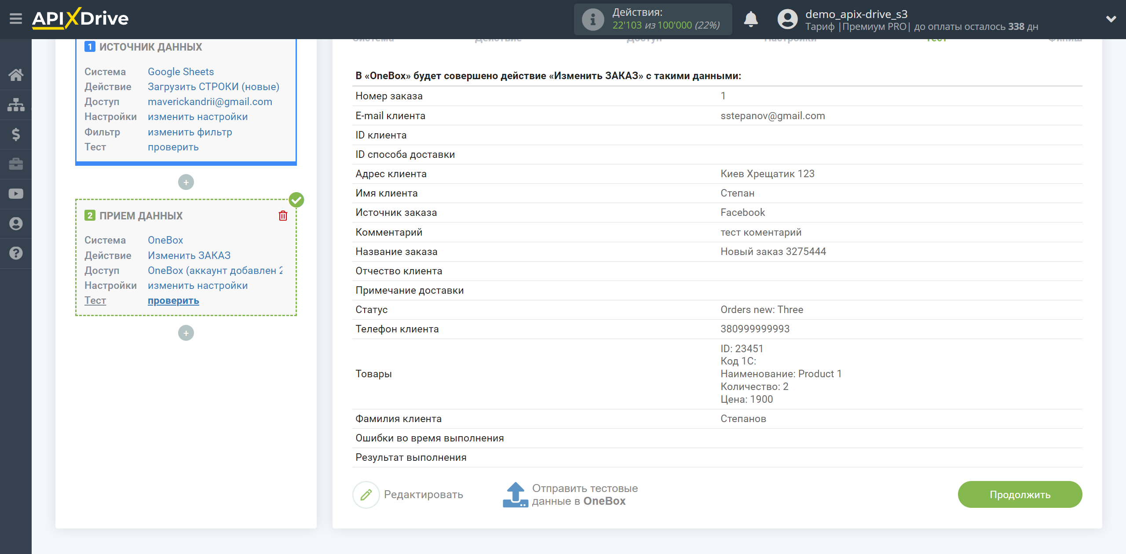
Task: Select phone value 380999999993
Action: pyautogui.click(x=755, y=329)
